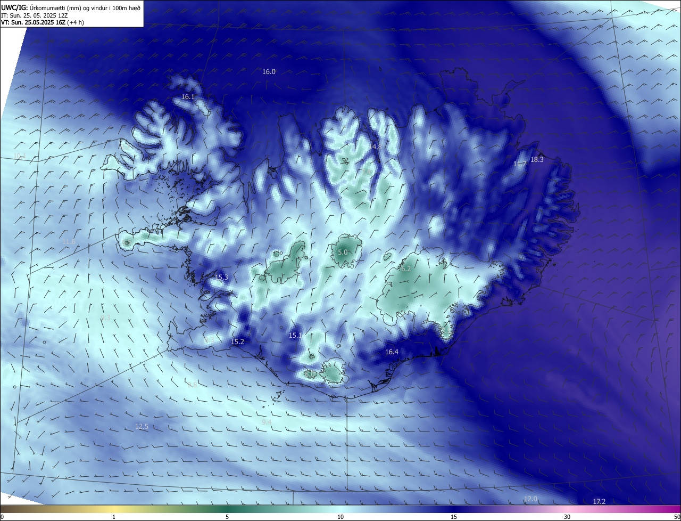The height and width of the screenshot is (521, 681).
Task: Click the '1' tick label on the color scale
Action: pyautogui.click(x=114, y=517)
